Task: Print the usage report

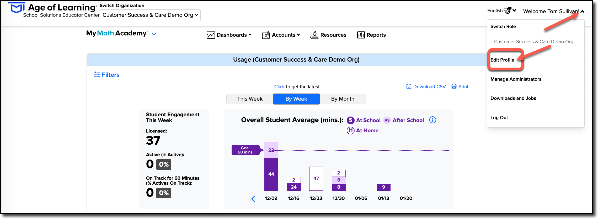Action: pyautogui.click(x=460, y=86)
